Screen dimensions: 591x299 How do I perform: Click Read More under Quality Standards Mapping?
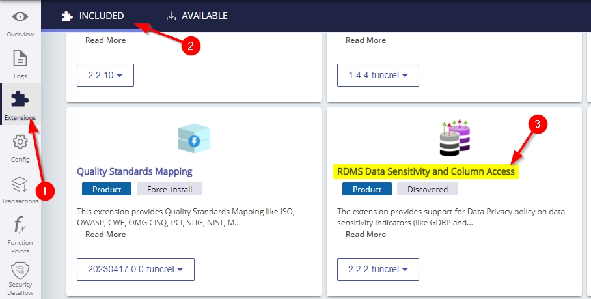click(x=105, y=235)
